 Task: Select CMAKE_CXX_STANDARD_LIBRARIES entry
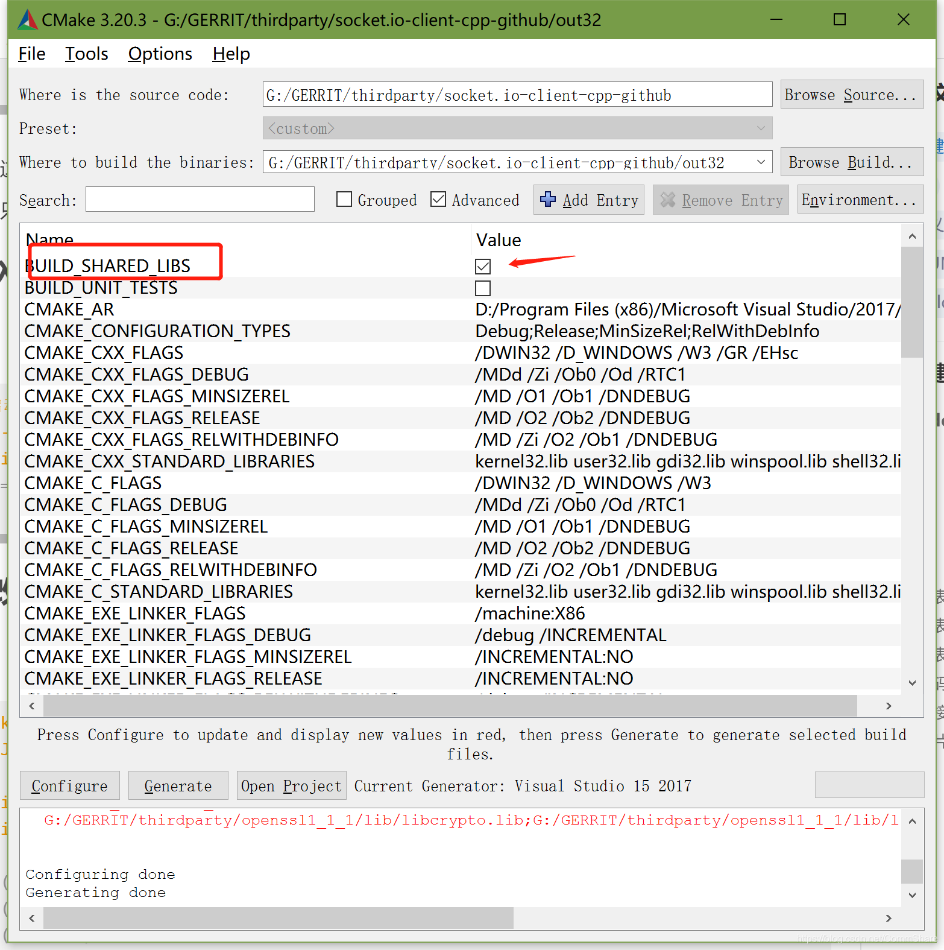[x=169, y=461]
